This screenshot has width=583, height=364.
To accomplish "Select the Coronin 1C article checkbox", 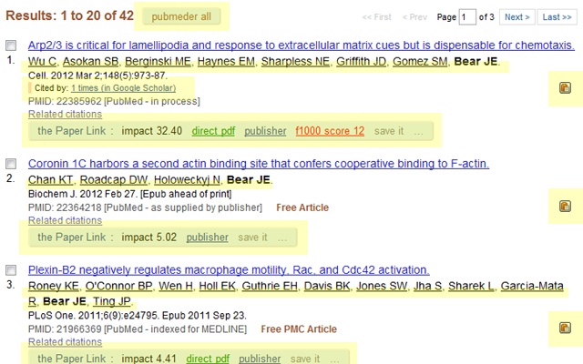I will (x=10, y=164).
